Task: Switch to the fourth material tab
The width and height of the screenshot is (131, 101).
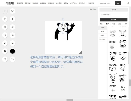Action: (x=120, y=24)
